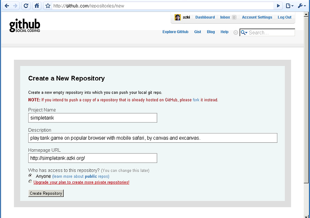The height and width of the screenshot is (218, 310).
Task: Open the Inbox link
Action: 225,17
